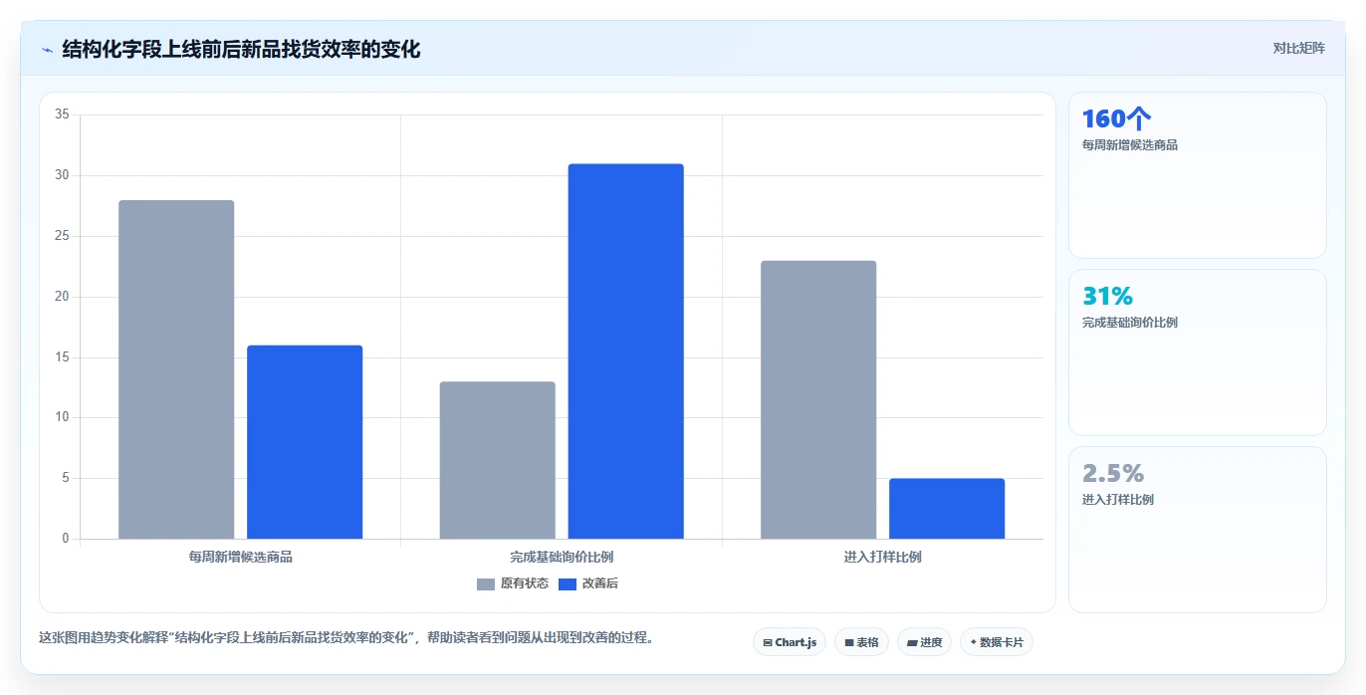
Task: Click the blue 改善后 legend swatch
Action: click(x=567, y=584)
